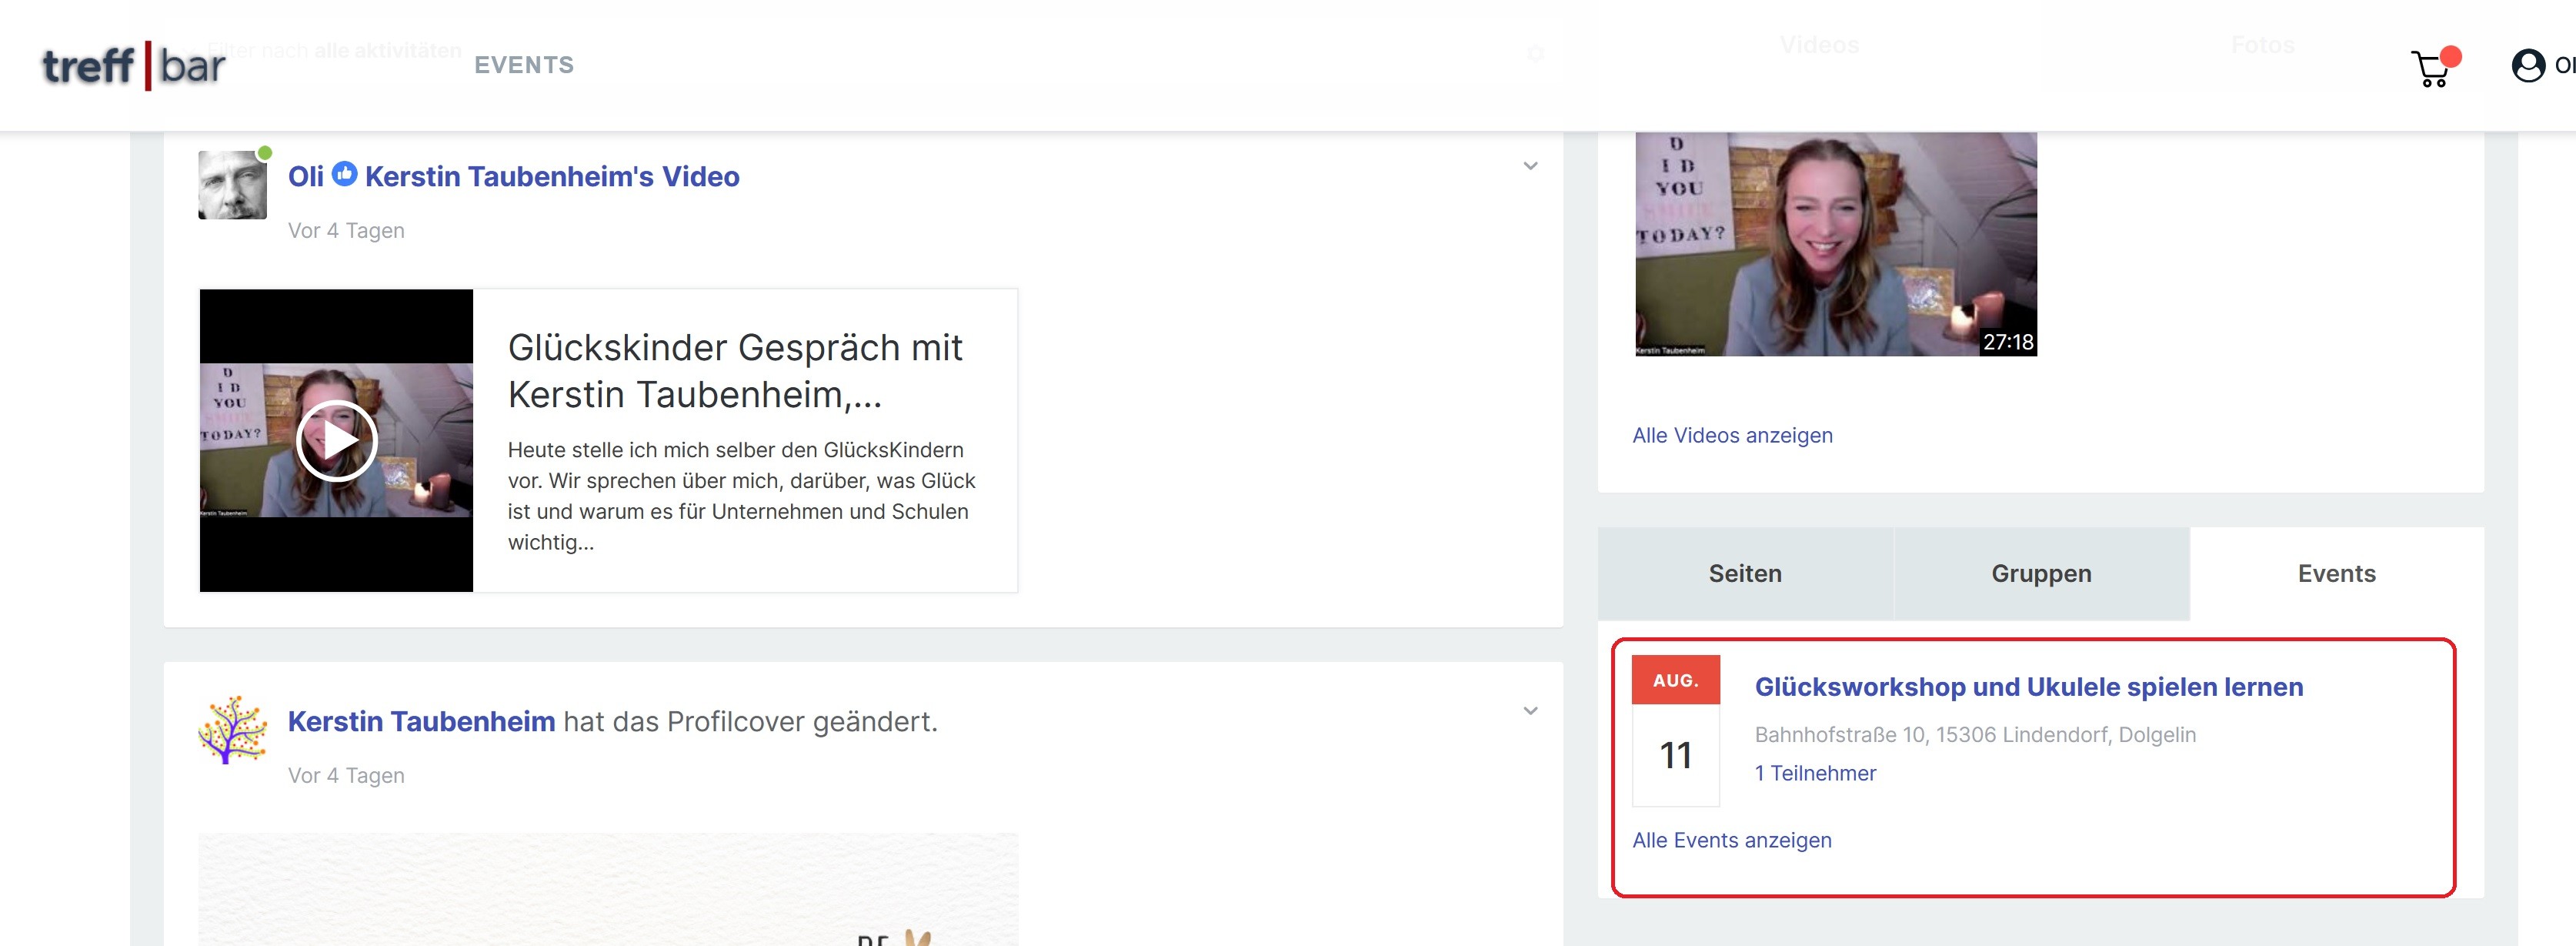2576x946 pixels.
Task: Click the 1 Teilnehmer link
Action: coord(1814,773)
